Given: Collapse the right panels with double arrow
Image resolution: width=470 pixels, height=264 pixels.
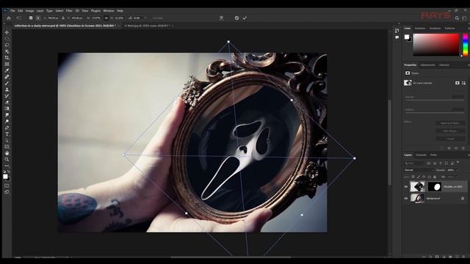Looking at the screenshot, I should 399,24.
